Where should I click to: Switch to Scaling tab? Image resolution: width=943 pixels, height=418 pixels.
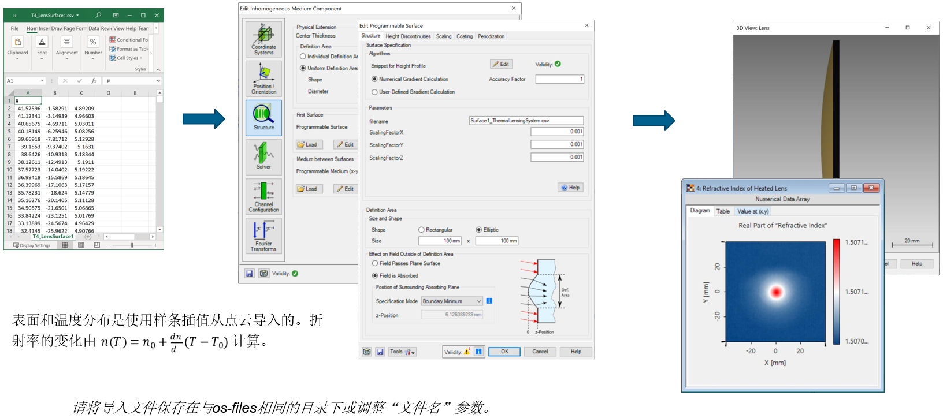(444, 36)
